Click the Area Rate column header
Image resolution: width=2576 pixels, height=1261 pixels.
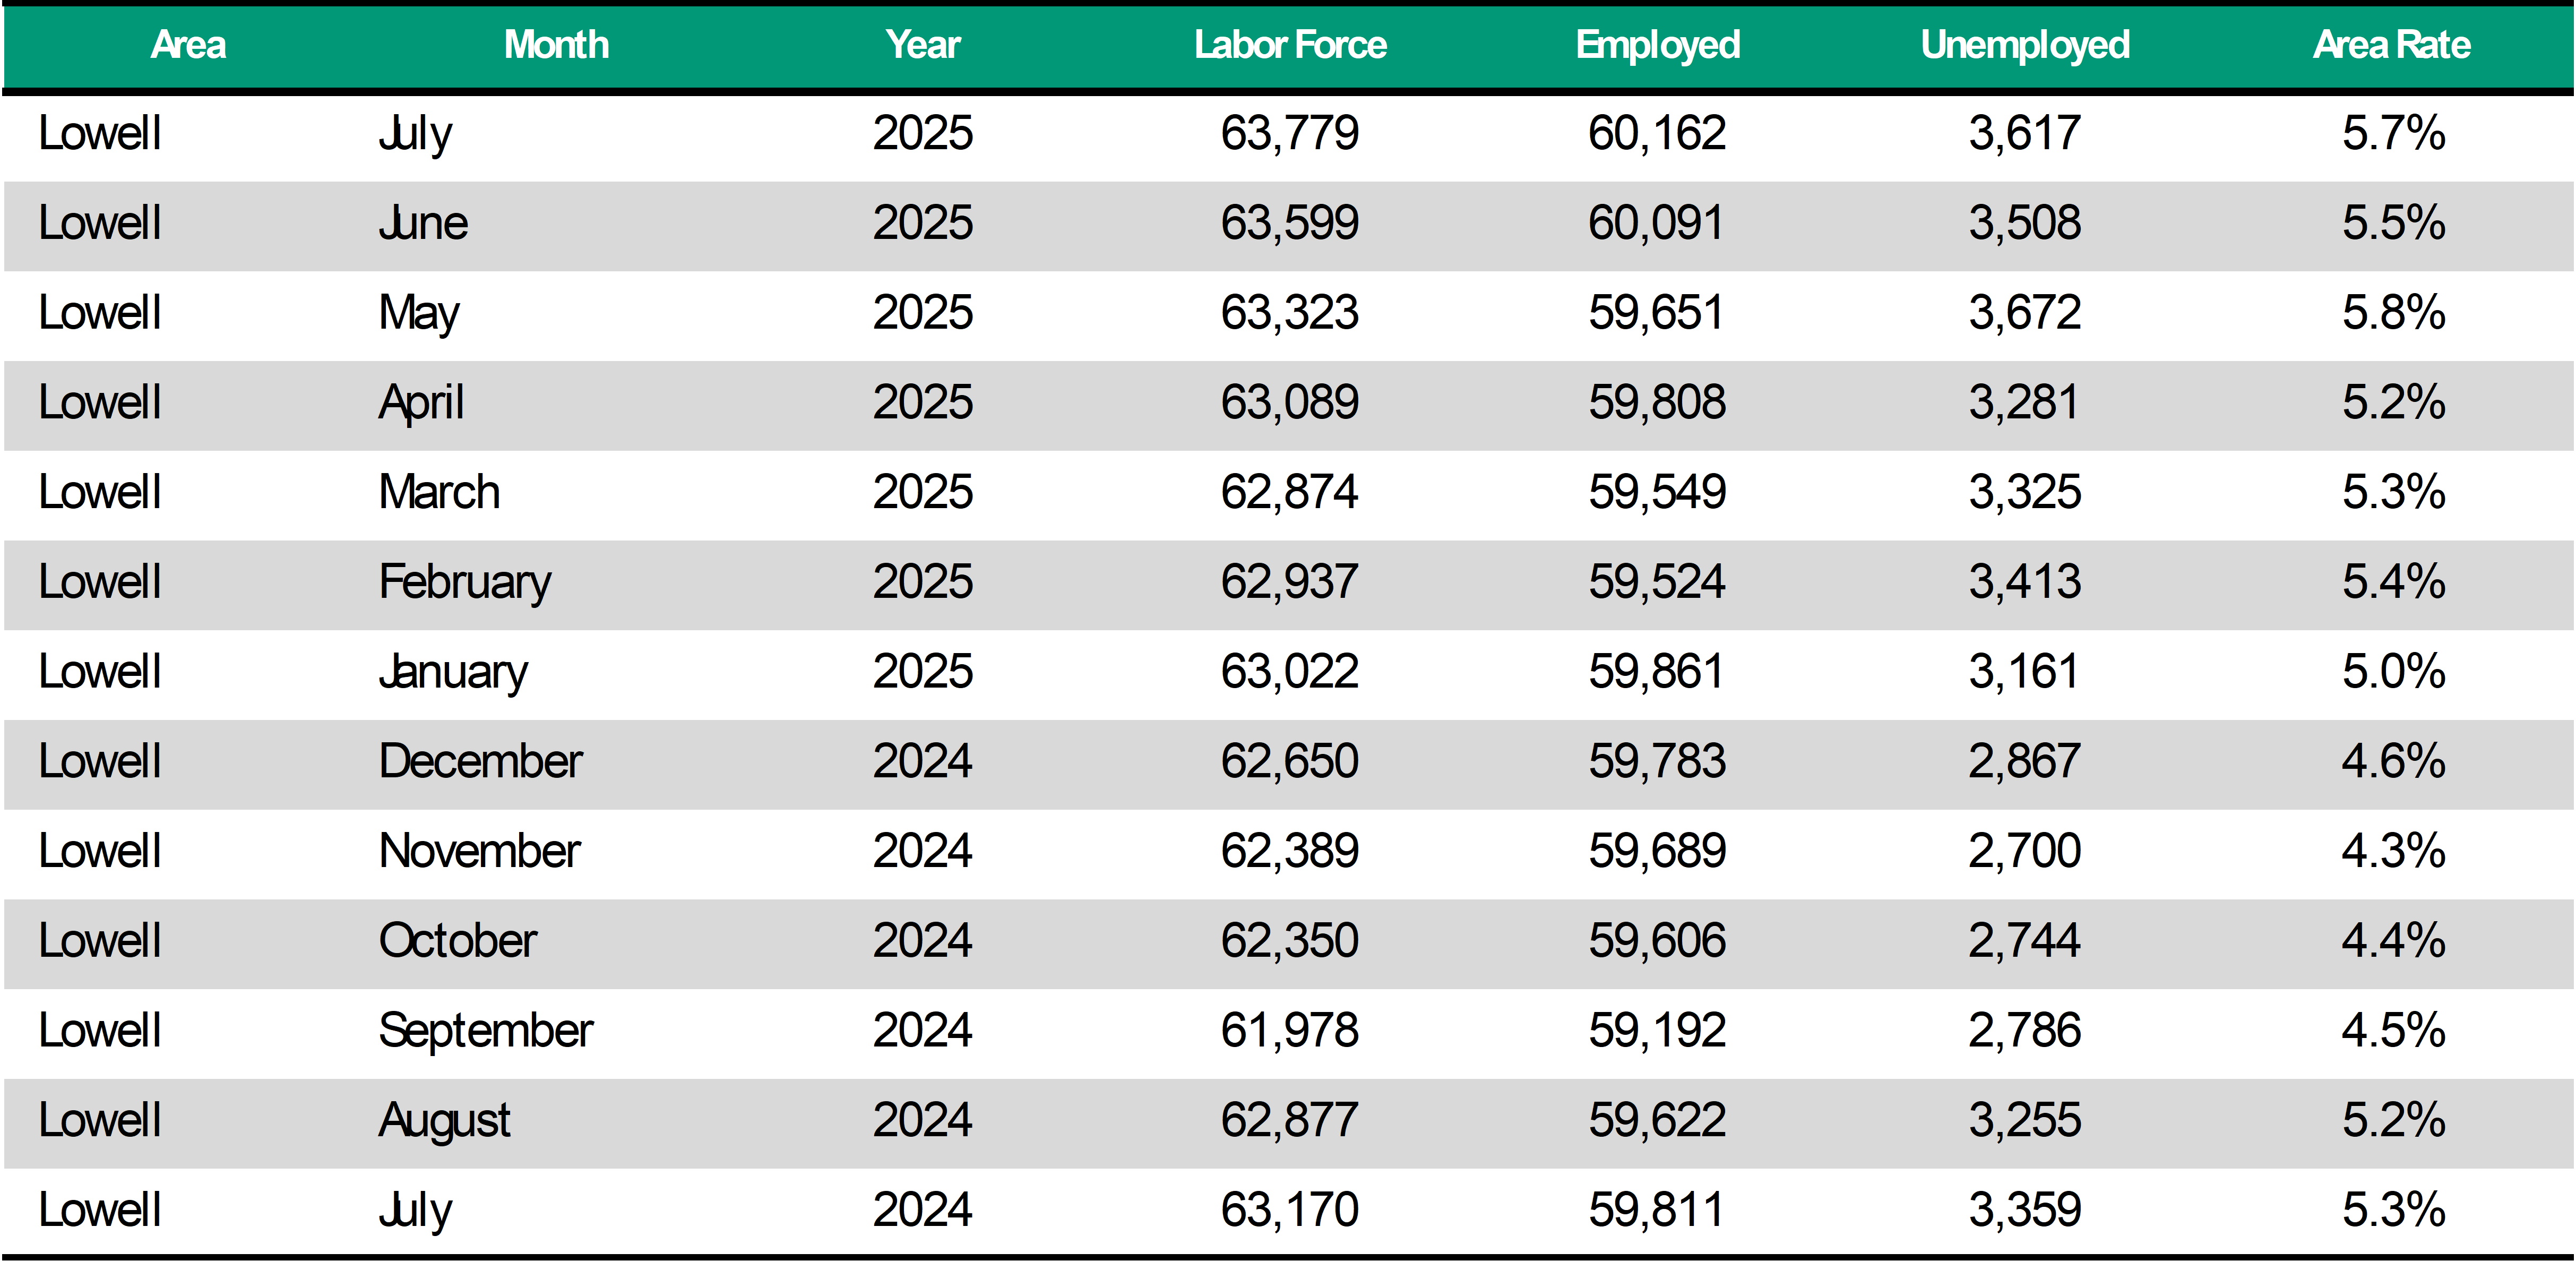(x=2391, y=45)
